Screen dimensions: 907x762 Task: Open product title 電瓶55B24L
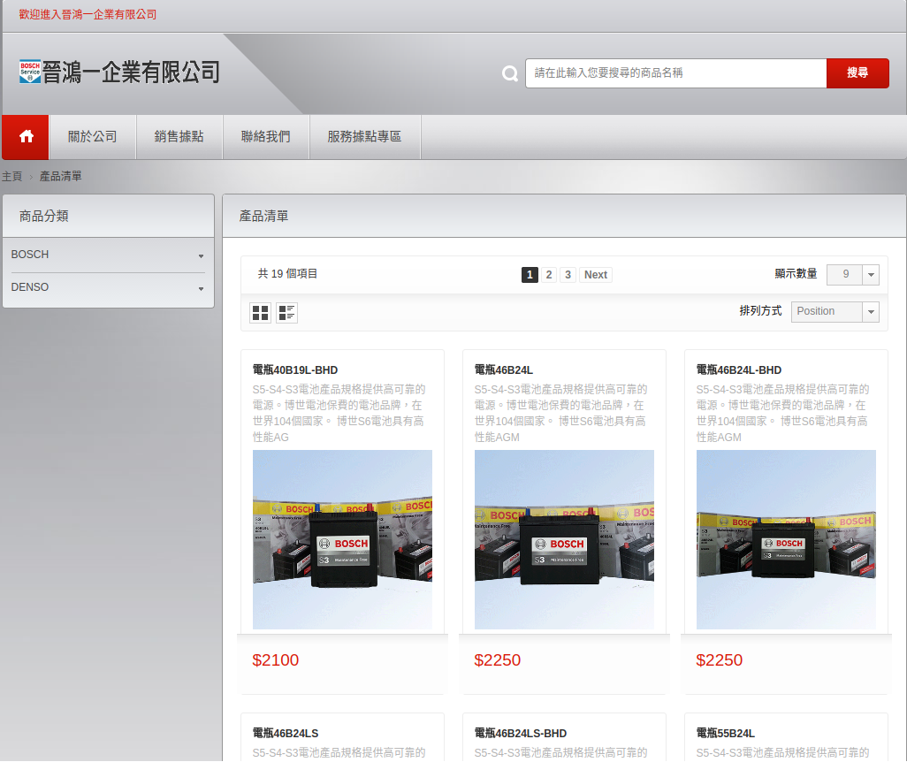(x=726, y=734)
